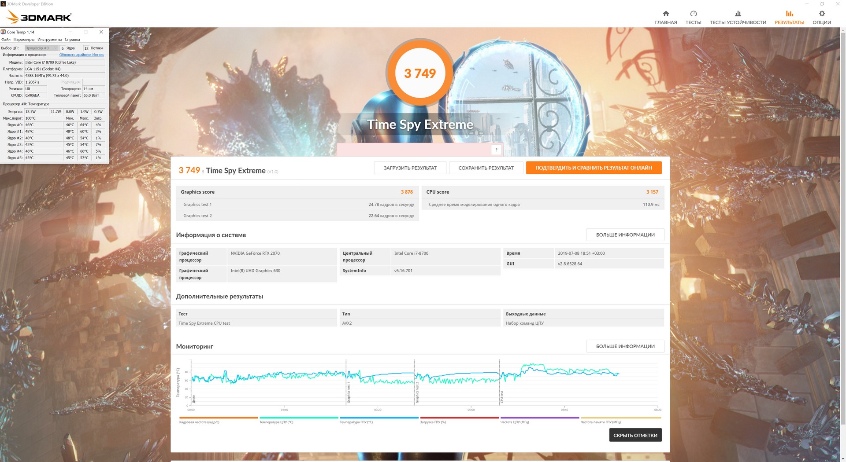Click Набор команд ЦПУ value

click(525, 323)
